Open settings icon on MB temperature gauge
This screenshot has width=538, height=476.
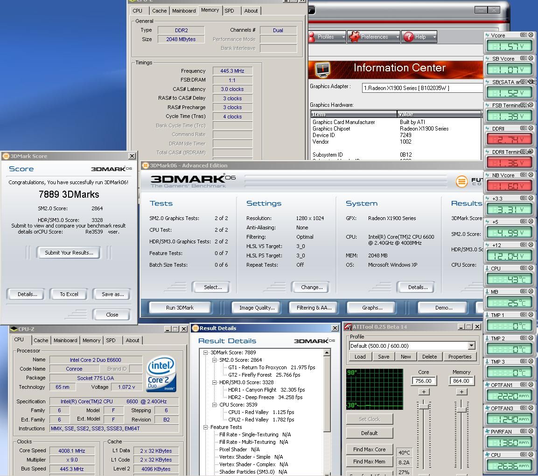(x=524, y=291)
